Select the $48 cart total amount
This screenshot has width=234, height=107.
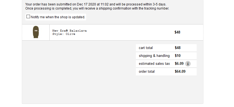[x=178, y=48]
